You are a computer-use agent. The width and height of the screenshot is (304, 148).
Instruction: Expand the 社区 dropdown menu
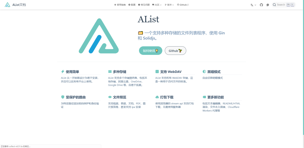[x=157, y=5]
